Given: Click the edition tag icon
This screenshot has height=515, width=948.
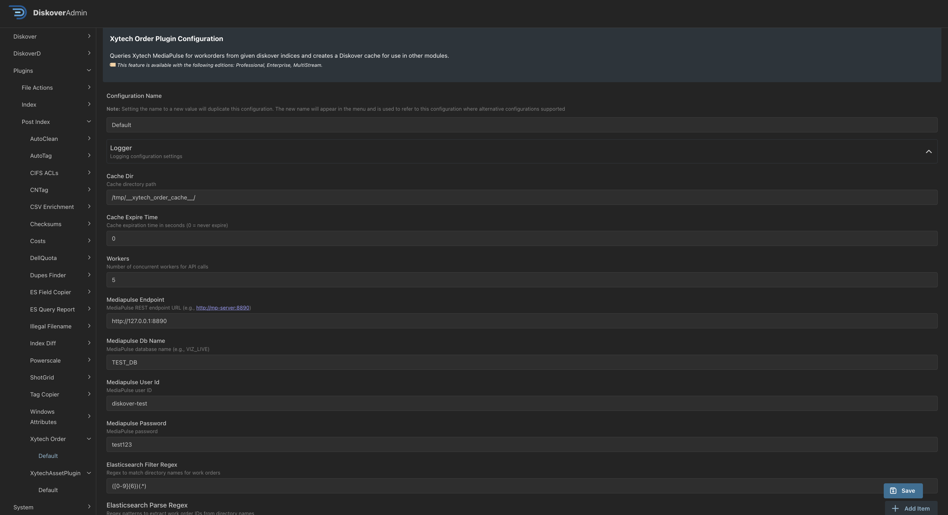Looking at the screenshot, I should point(113,65).
